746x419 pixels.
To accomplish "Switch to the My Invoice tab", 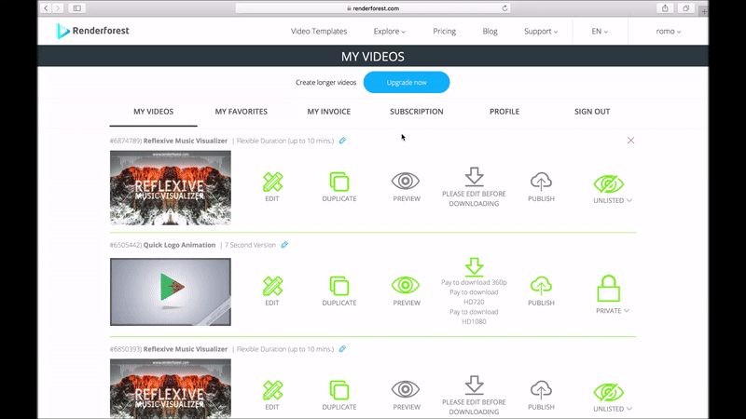I will 329,112.
